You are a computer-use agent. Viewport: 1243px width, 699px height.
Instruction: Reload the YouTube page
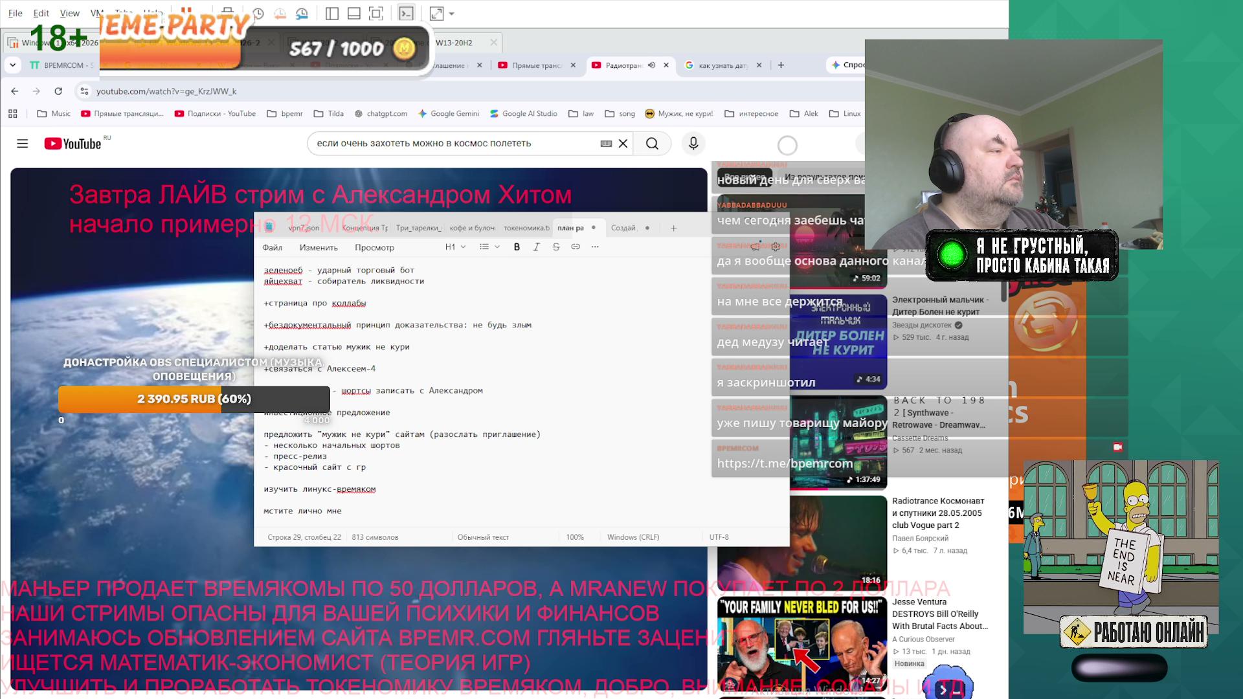click(x=58, y=91)
